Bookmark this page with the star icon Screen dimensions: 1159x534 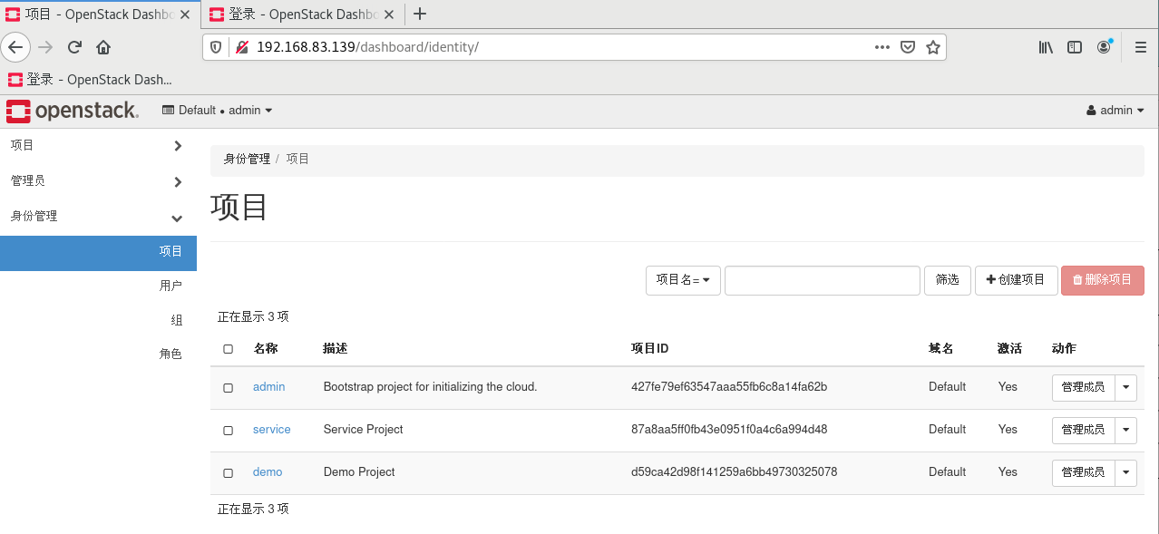(932, 47)
